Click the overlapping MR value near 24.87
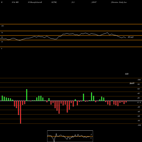The width and height of the screenshot is (142, 142). point(132,83)
